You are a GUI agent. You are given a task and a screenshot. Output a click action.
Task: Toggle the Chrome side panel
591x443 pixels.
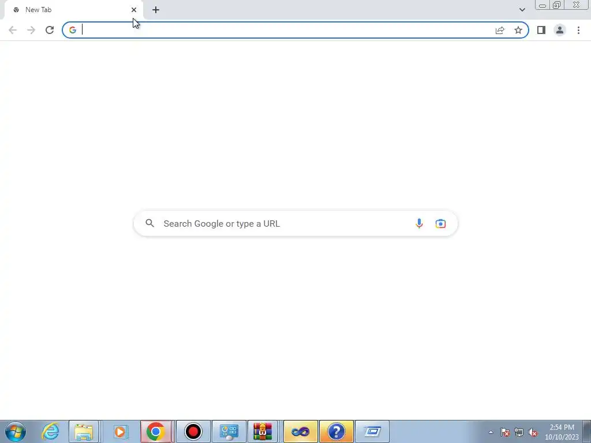541,30
